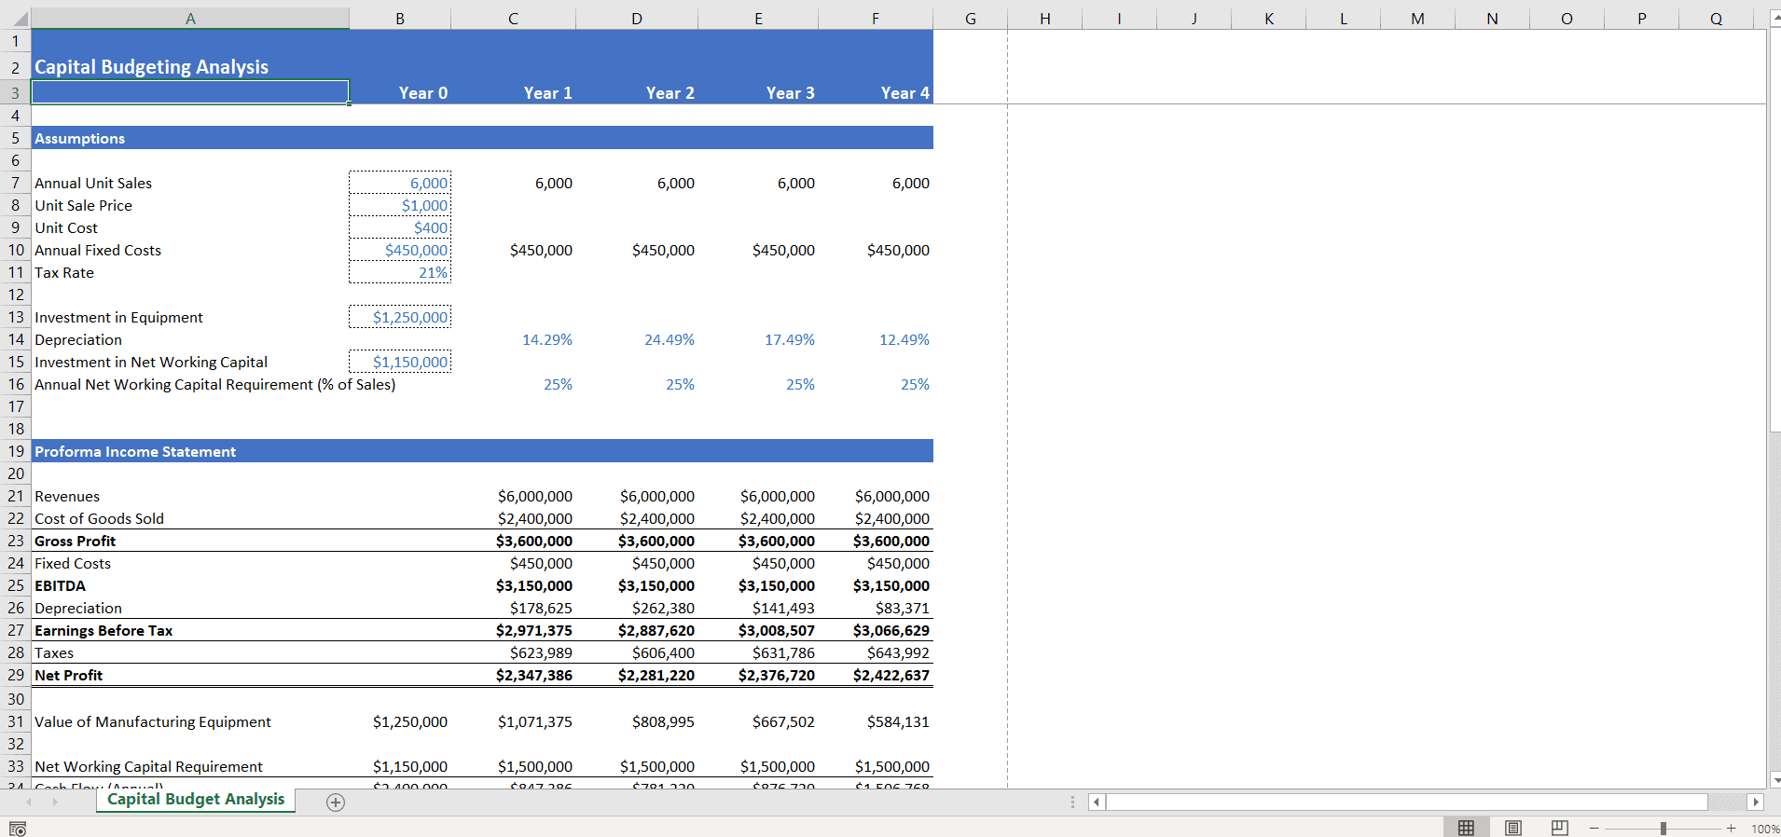Screen dimensions: 1781x837
Task: Click the zoom out minus button
Action: (1595, 828)
